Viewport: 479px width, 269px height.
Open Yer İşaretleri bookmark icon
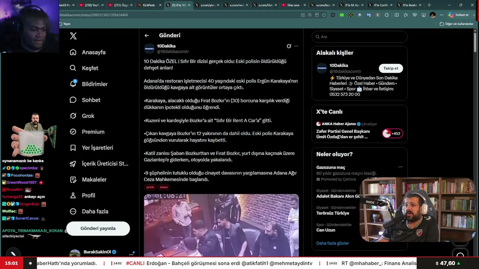pyautogui.click(x=73, y=148)
